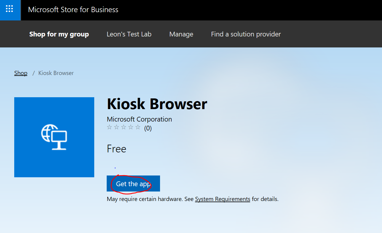Click the Free price label
The width and height of the screenshot is (382, 233).
(x=116, y=149)
